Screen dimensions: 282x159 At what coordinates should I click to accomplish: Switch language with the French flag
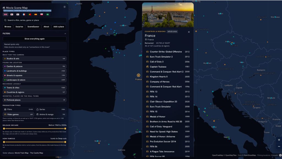click(24, 14)
